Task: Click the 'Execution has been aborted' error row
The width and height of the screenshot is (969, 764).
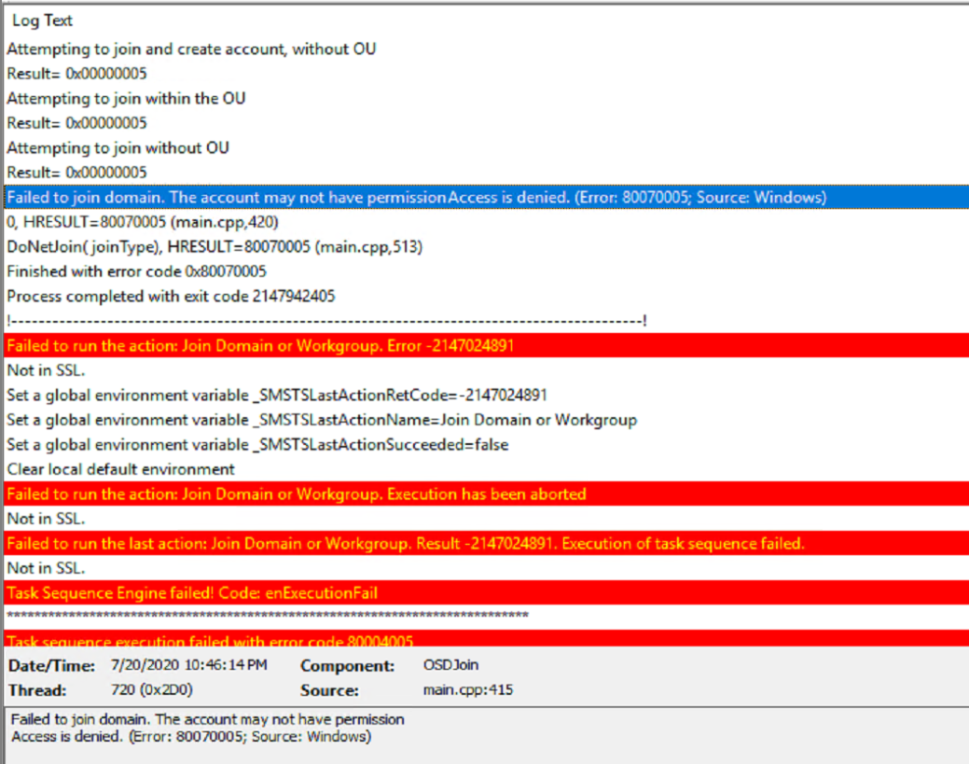Action: coord(296,493)
